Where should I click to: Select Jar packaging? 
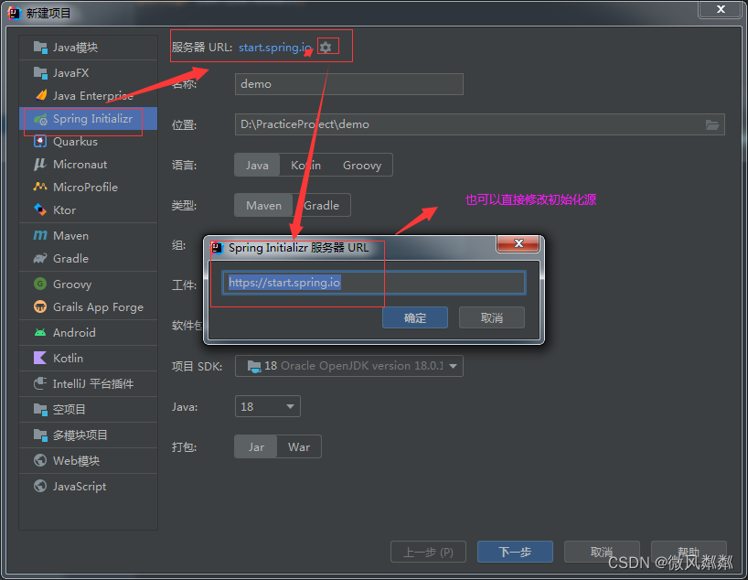(256, 446)
